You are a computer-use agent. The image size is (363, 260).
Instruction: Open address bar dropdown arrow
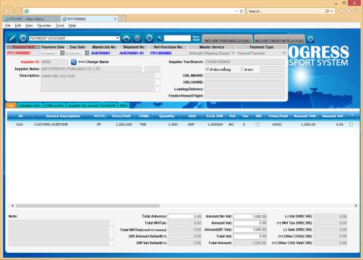click(x=236, y=11)
